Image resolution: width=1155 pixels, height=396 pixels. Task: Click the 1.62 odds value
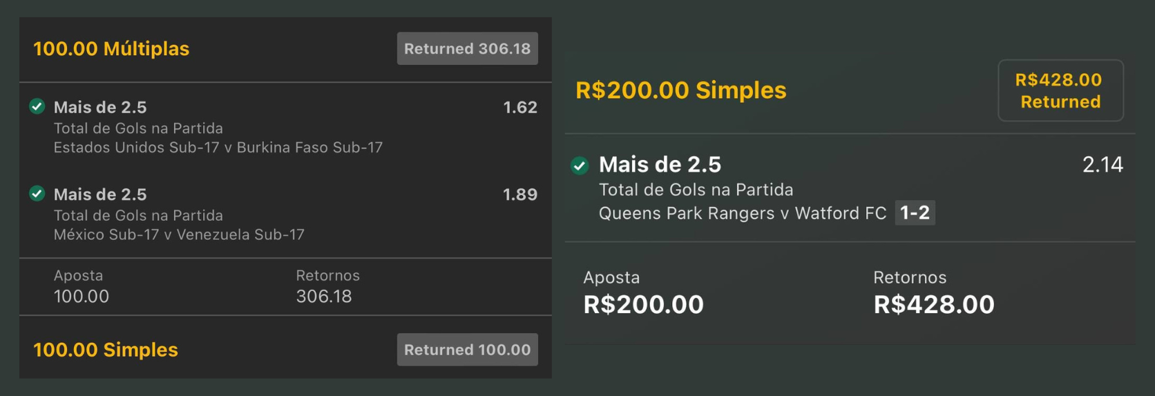click(519, 107)
